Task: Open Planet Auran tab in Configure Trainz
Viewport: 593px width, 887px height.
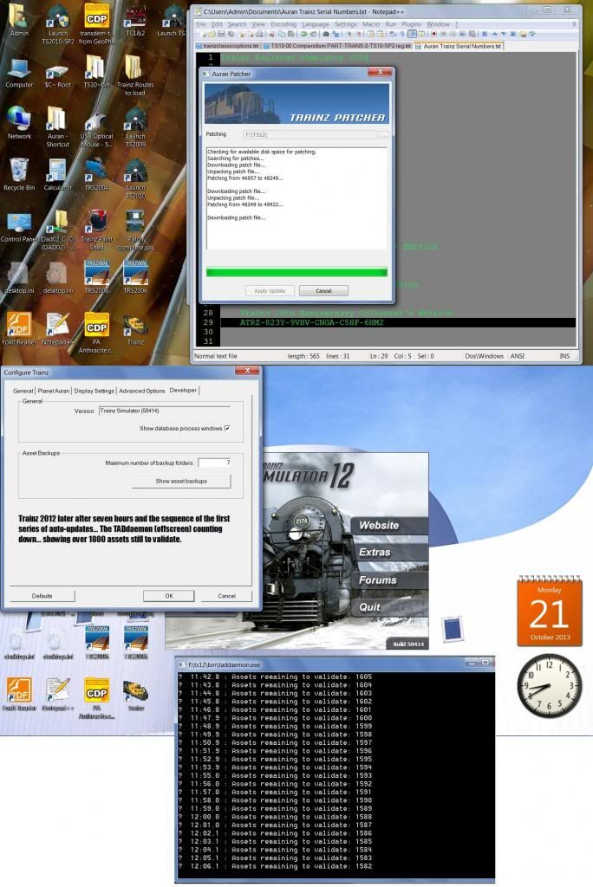Action: [x=53, y=391]
